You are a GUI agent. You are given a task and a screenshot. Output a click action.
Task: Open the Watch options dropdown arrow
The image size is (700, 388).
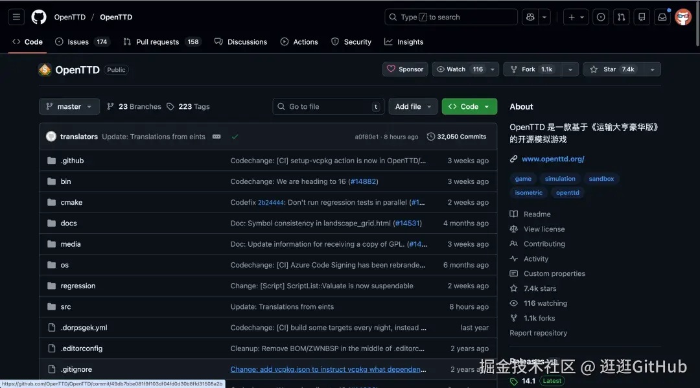(x=493, y=69)
